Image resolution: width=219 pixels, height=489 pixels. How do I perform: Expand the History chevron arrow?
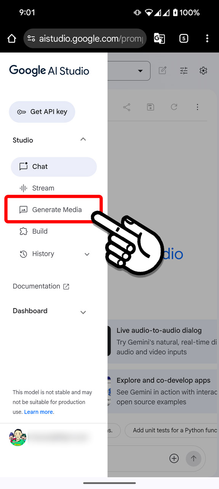pyautogui.click(x=87, y=254)
